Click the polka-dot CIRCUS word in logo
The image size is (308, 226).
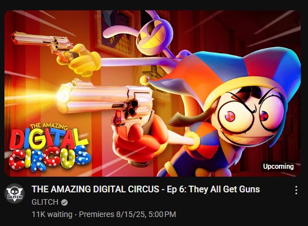(x=49, y=158)
